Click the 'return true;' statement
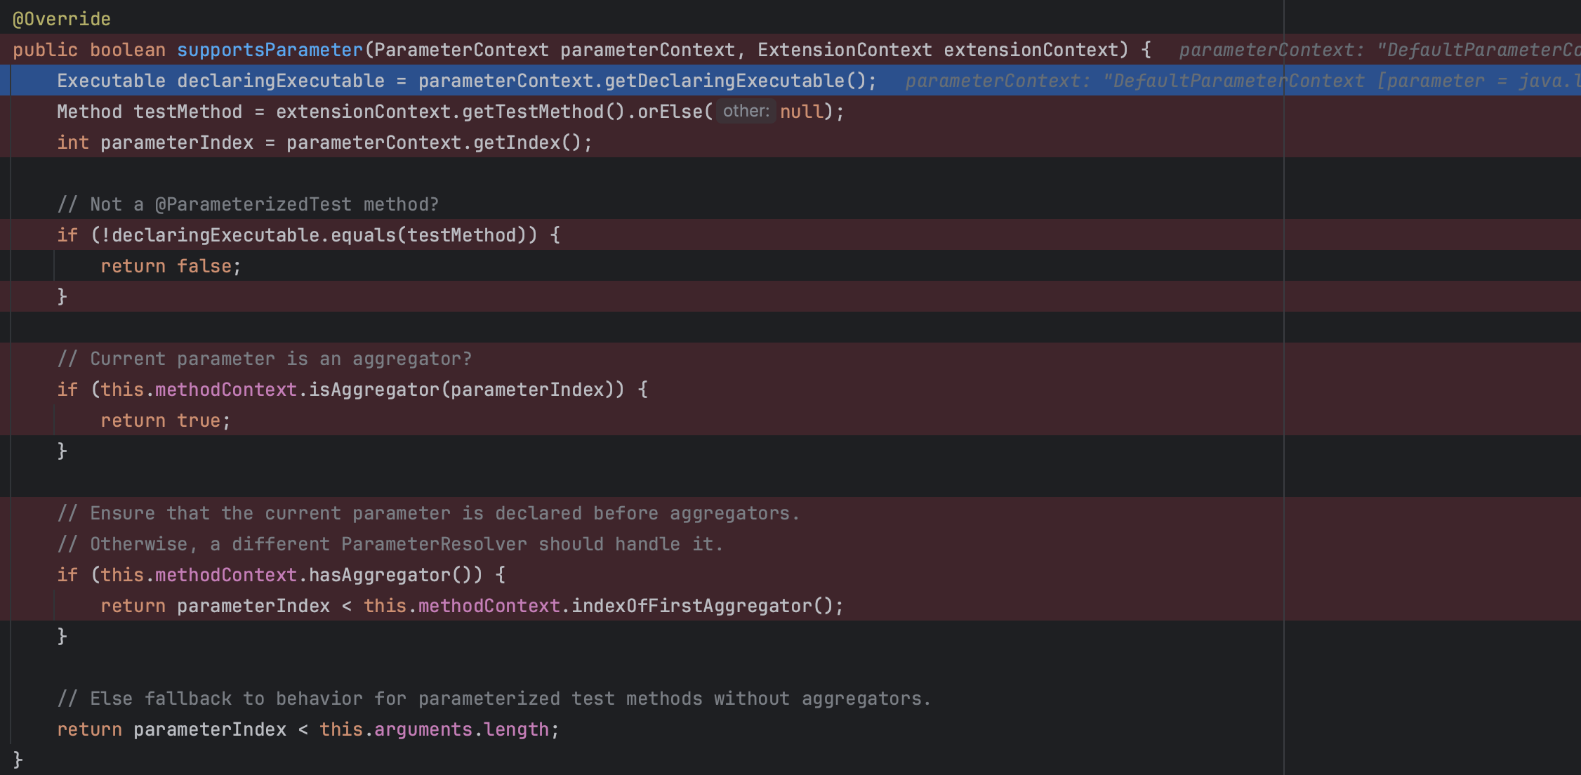This screenshot has height=775, width=1581. (x=165, y=420)
